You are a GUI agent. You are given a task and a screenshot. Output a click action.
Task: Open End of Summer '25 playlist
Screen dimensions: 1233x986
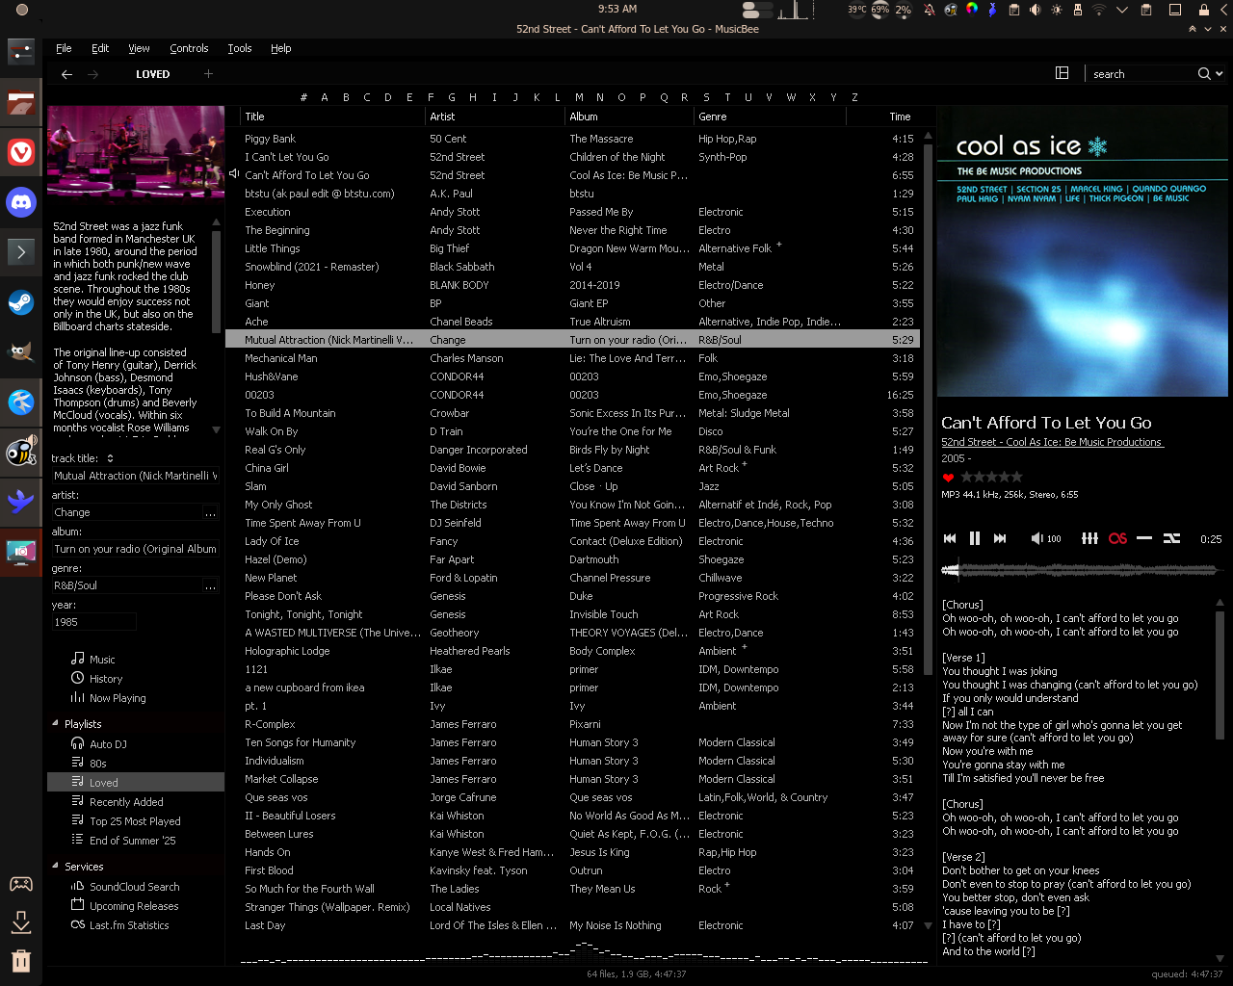[x=133, y=841]
